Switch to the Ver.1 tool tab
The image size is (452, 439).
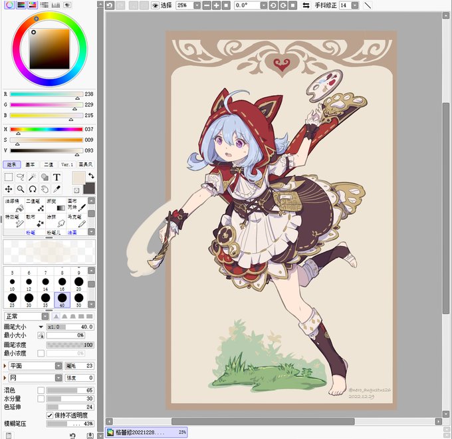pyautogui.click(x=67, y=164)
